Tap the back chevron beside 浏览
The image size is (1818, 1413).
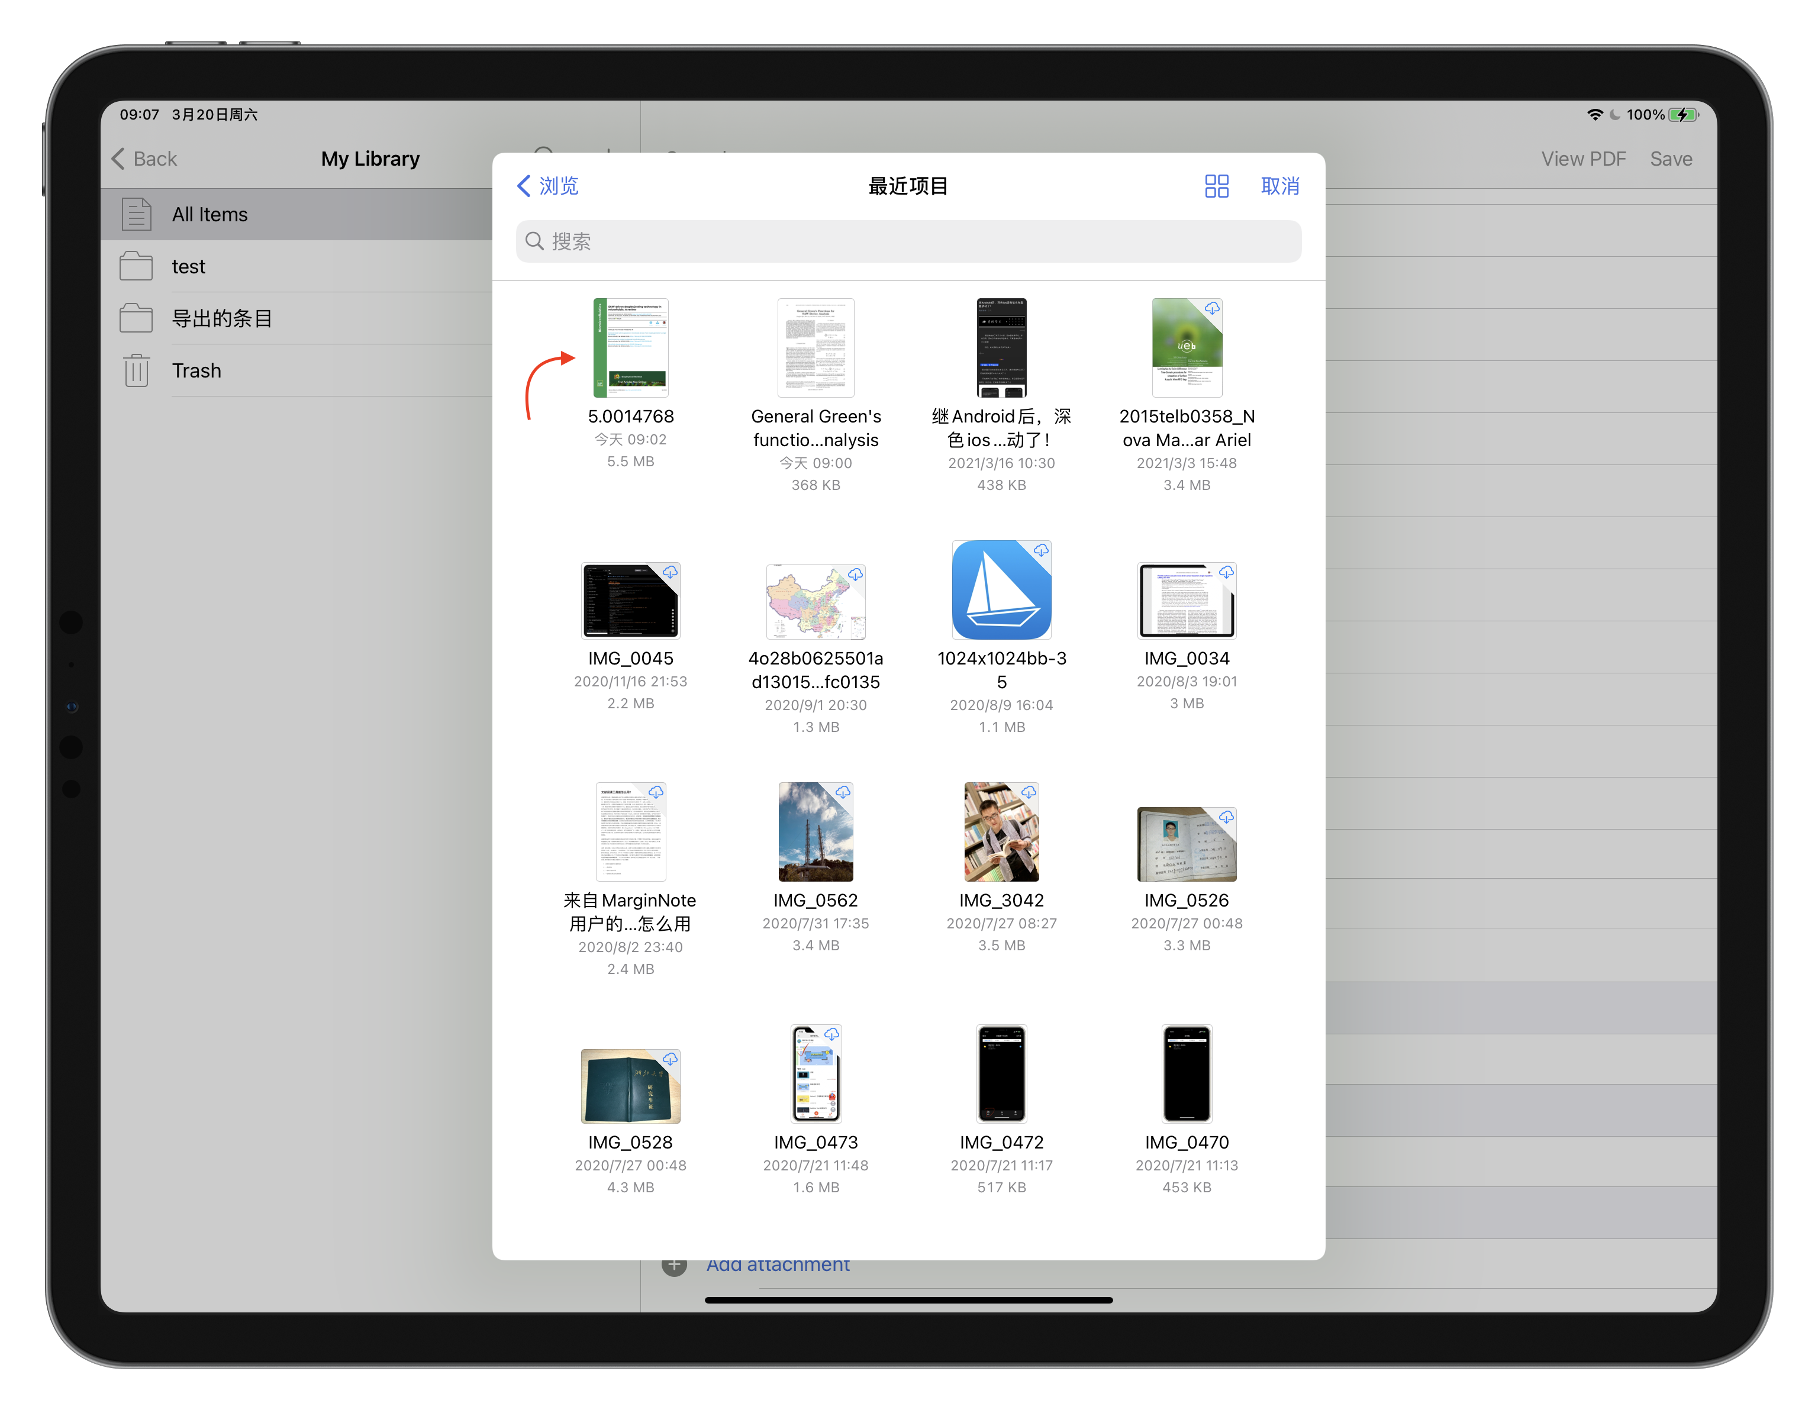click(524, 186)
